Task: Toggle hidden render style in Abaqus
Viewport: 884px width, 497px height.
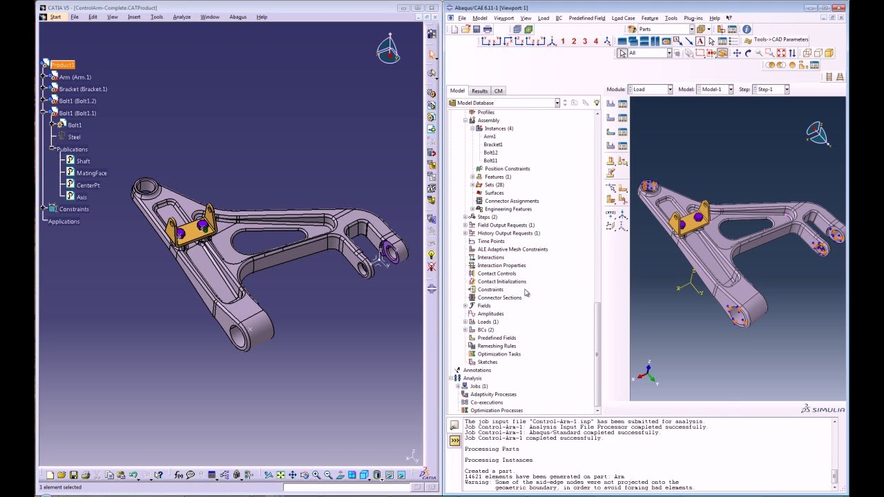Action: tap(818, 53)
